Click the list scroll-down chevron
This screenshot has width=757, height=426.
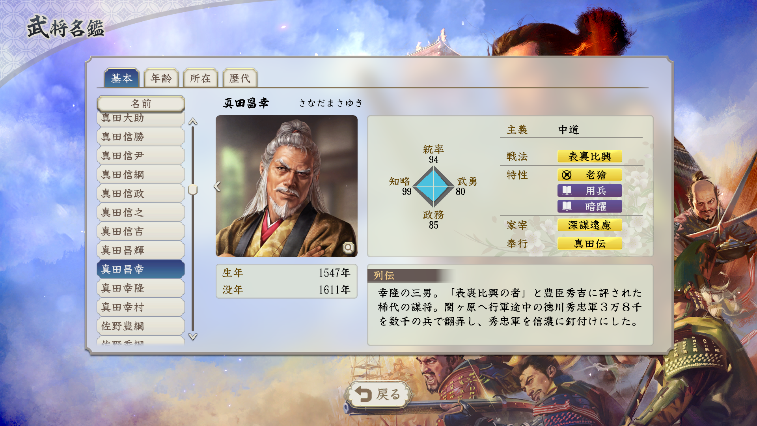click(x=193, y=336)
